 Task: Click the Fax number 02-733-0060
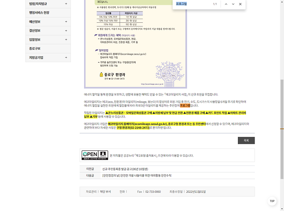tap(153, 192)
